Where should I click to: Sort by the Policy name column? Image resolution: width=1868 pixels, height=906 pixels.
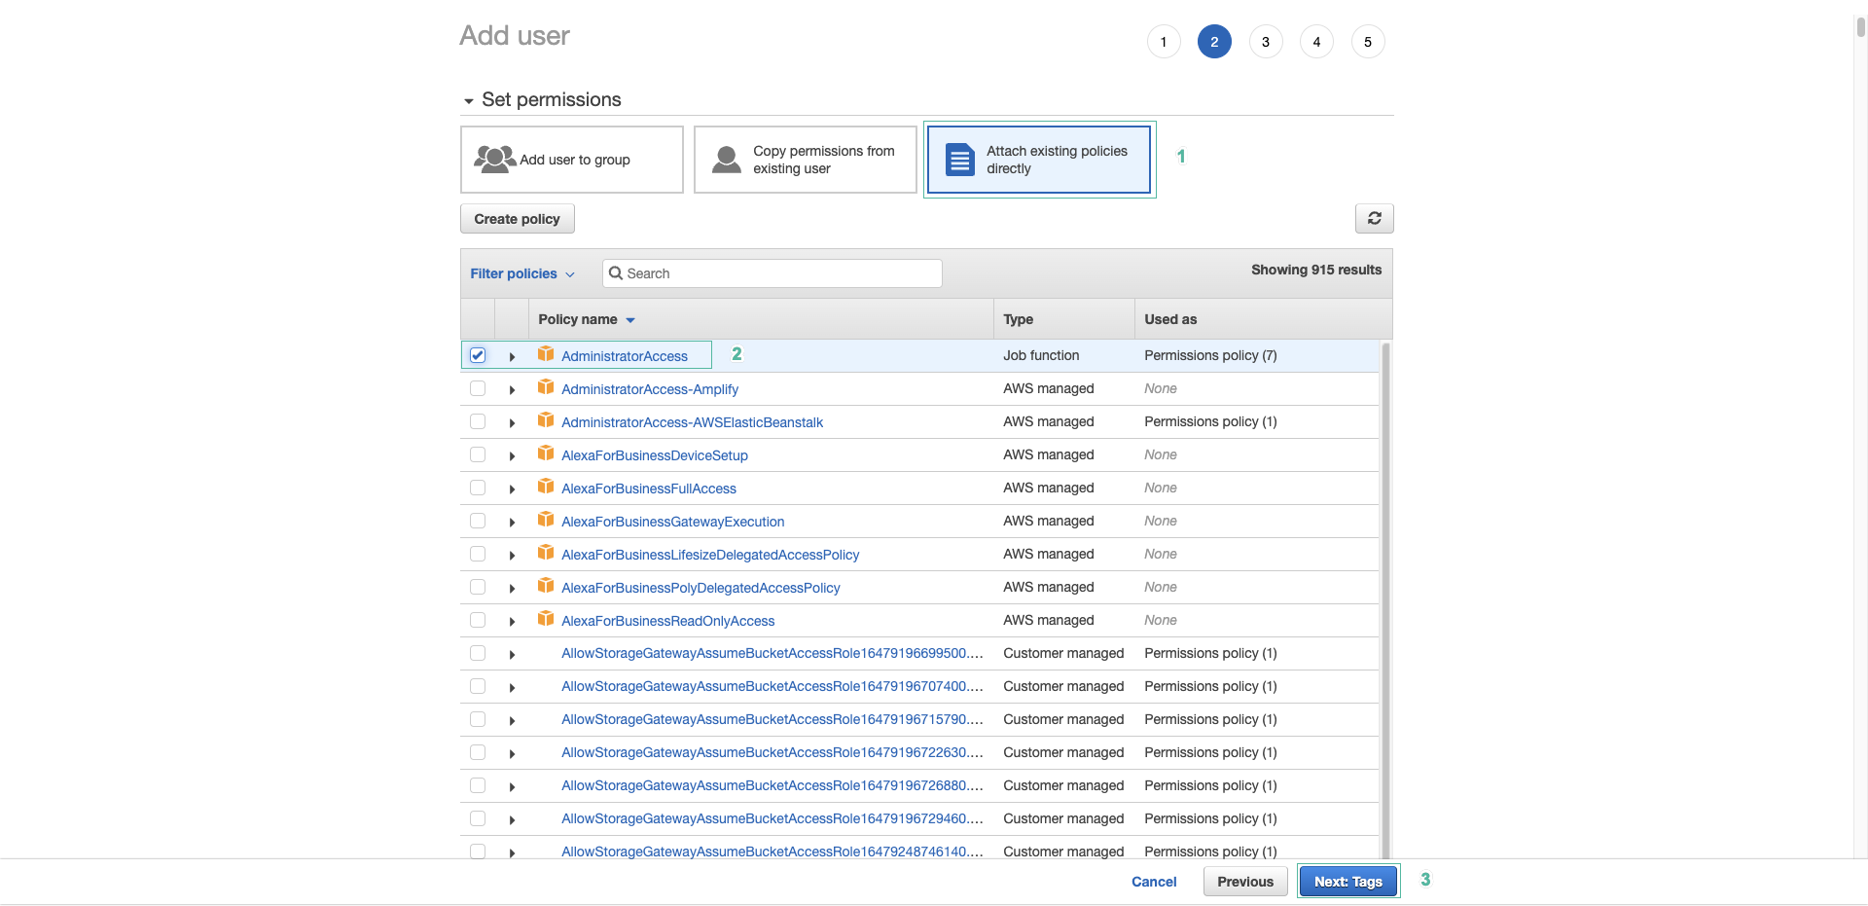[587, 319]
